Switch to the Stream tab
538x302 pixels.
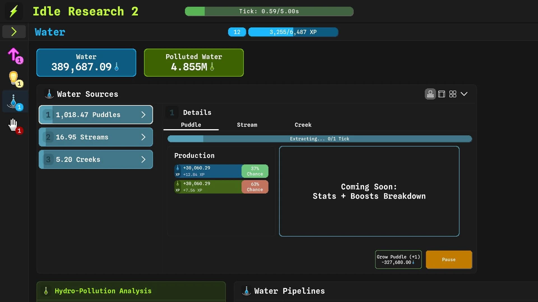point(247,125)
